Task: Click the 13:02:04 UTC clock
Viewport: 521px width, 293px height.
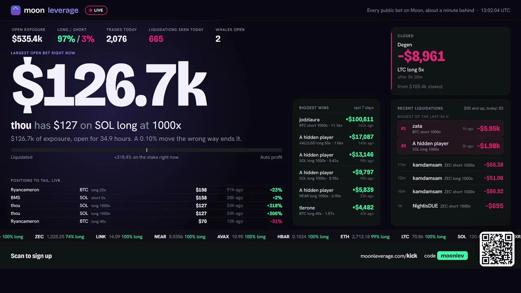Action: (495, 10)
